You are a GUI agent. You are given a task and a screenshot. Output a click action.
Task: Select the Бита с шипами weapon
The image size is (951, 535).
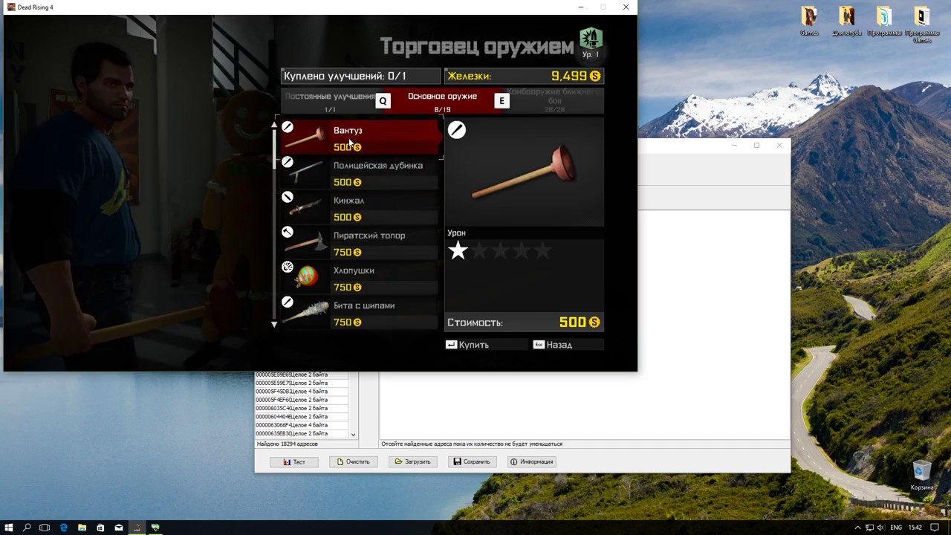[x=360, y=313]
